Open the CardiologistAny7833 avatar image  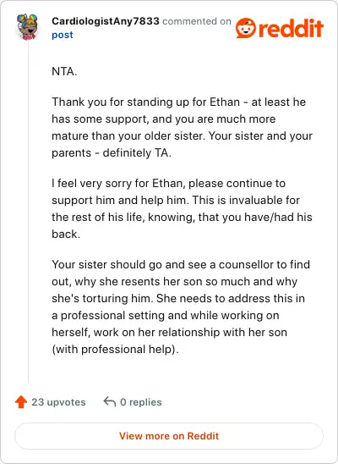click(27, 27)
